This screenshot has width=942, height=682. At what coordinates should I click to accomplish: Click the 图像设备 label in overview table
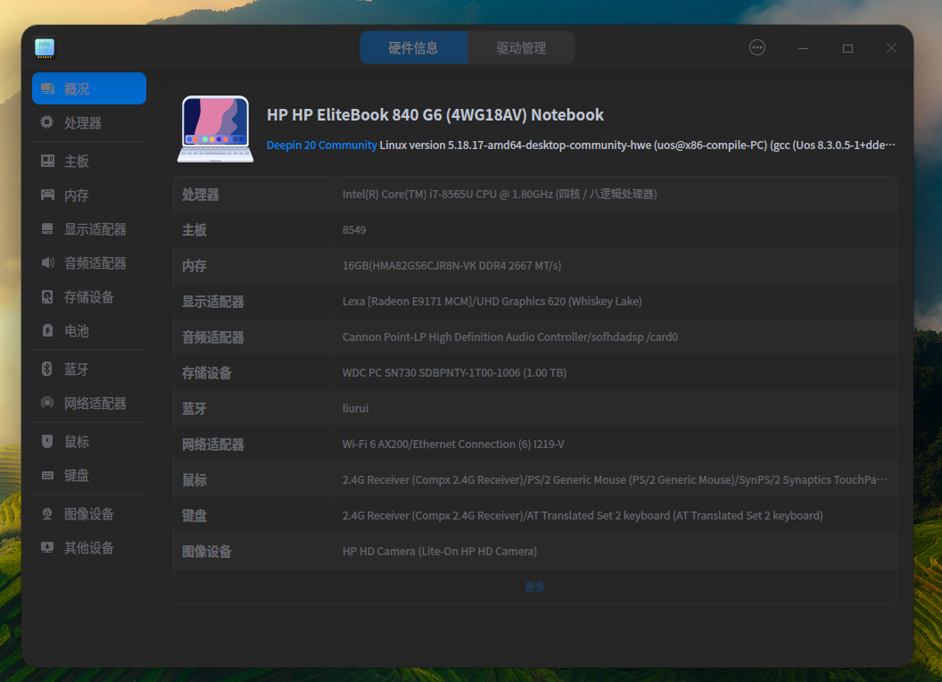pyautogui.click(x=207, y=552)
